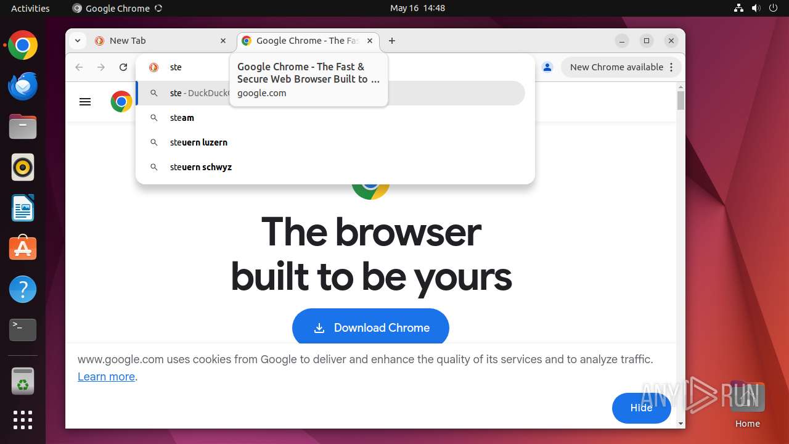Click the Download Chrome button
The image size is (789, 444).
point(370,328)
